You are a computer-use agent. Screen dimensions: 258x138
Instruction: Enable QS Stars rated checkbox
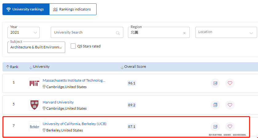73,46
